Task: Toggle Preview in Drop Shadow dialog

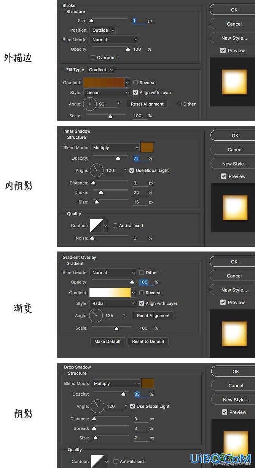Action: [225, 412]
